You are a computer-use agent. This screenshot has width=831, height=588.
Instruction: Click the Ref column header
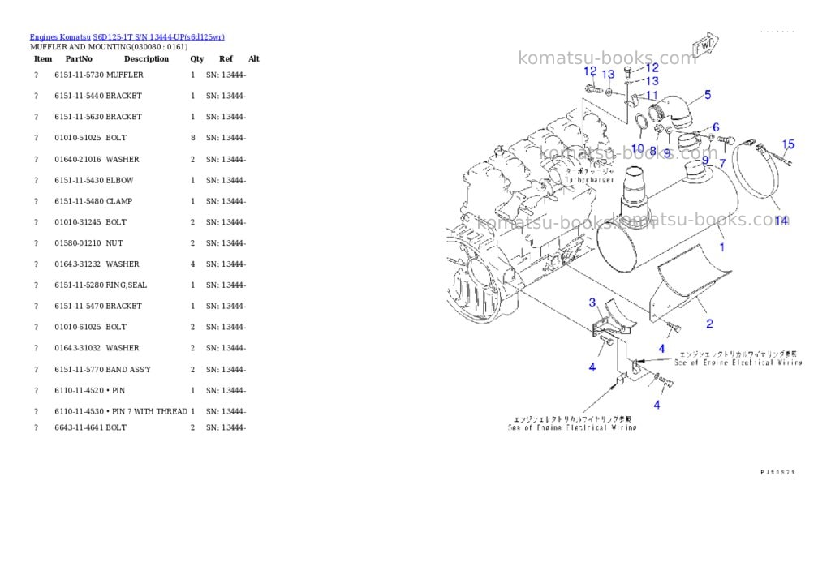point(226,58)
